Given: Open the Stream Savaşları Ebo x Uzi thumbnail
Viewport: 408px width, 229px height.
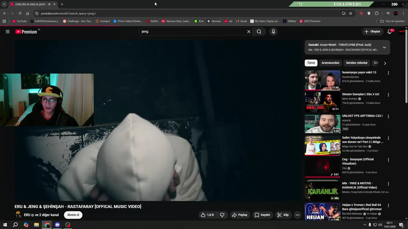Looking at the screenshot, I should click(323, 102).
